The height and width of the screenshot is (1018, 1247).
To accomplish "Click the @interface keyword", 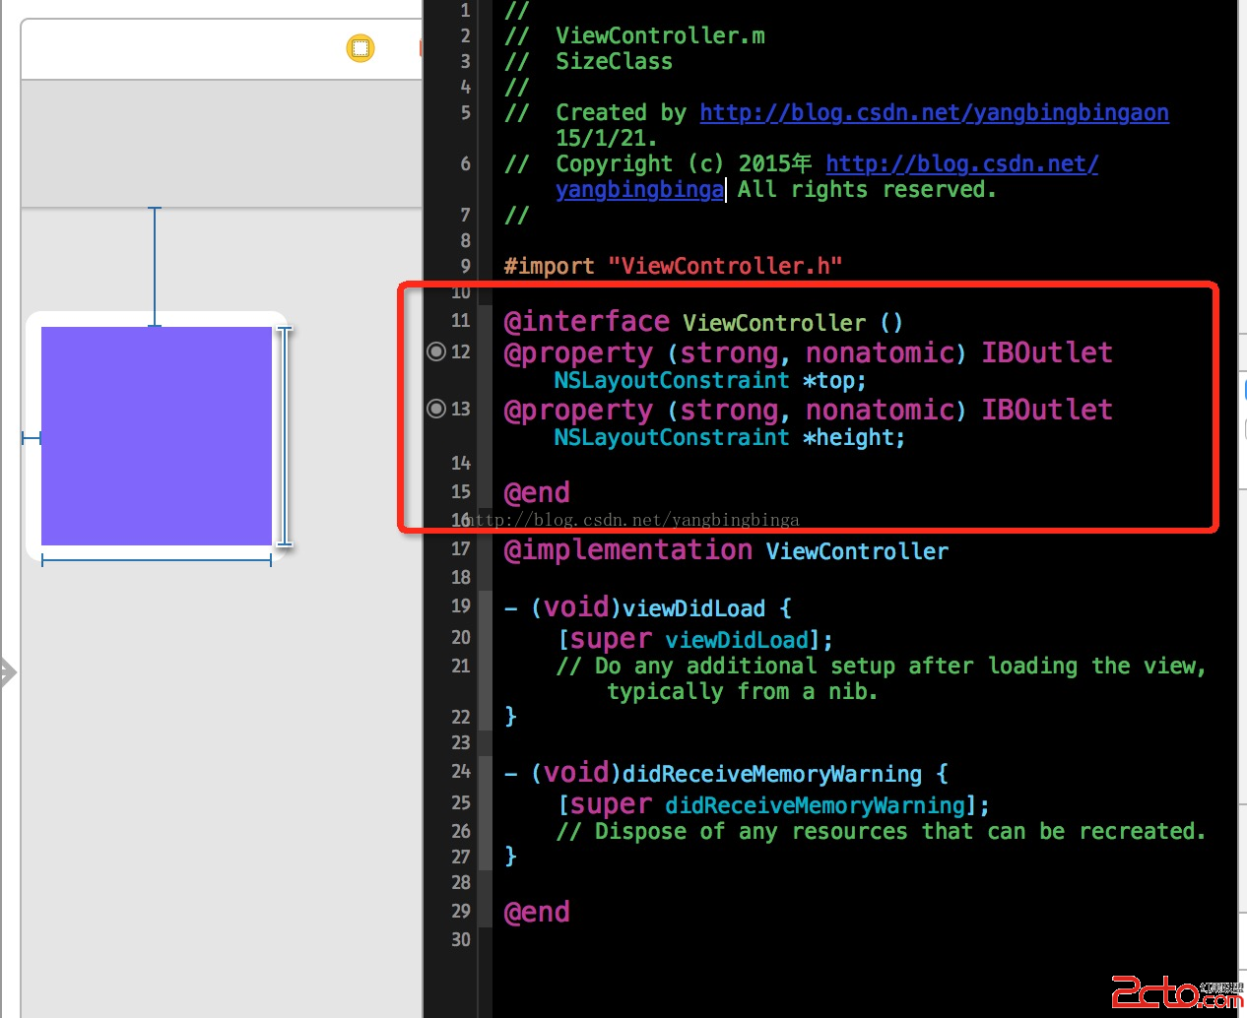I will pyautogui.click(x=587, y=322).
